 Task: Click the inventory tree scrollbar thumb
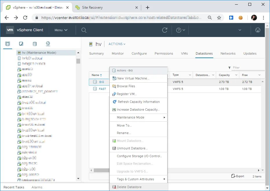(x=78, y=61)
